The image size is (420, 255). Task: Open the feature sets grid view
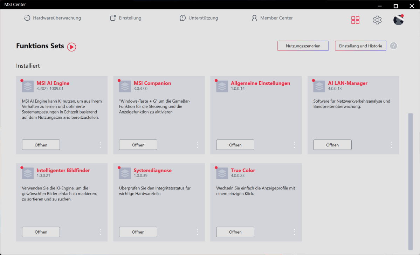click(x=355, y=20)
